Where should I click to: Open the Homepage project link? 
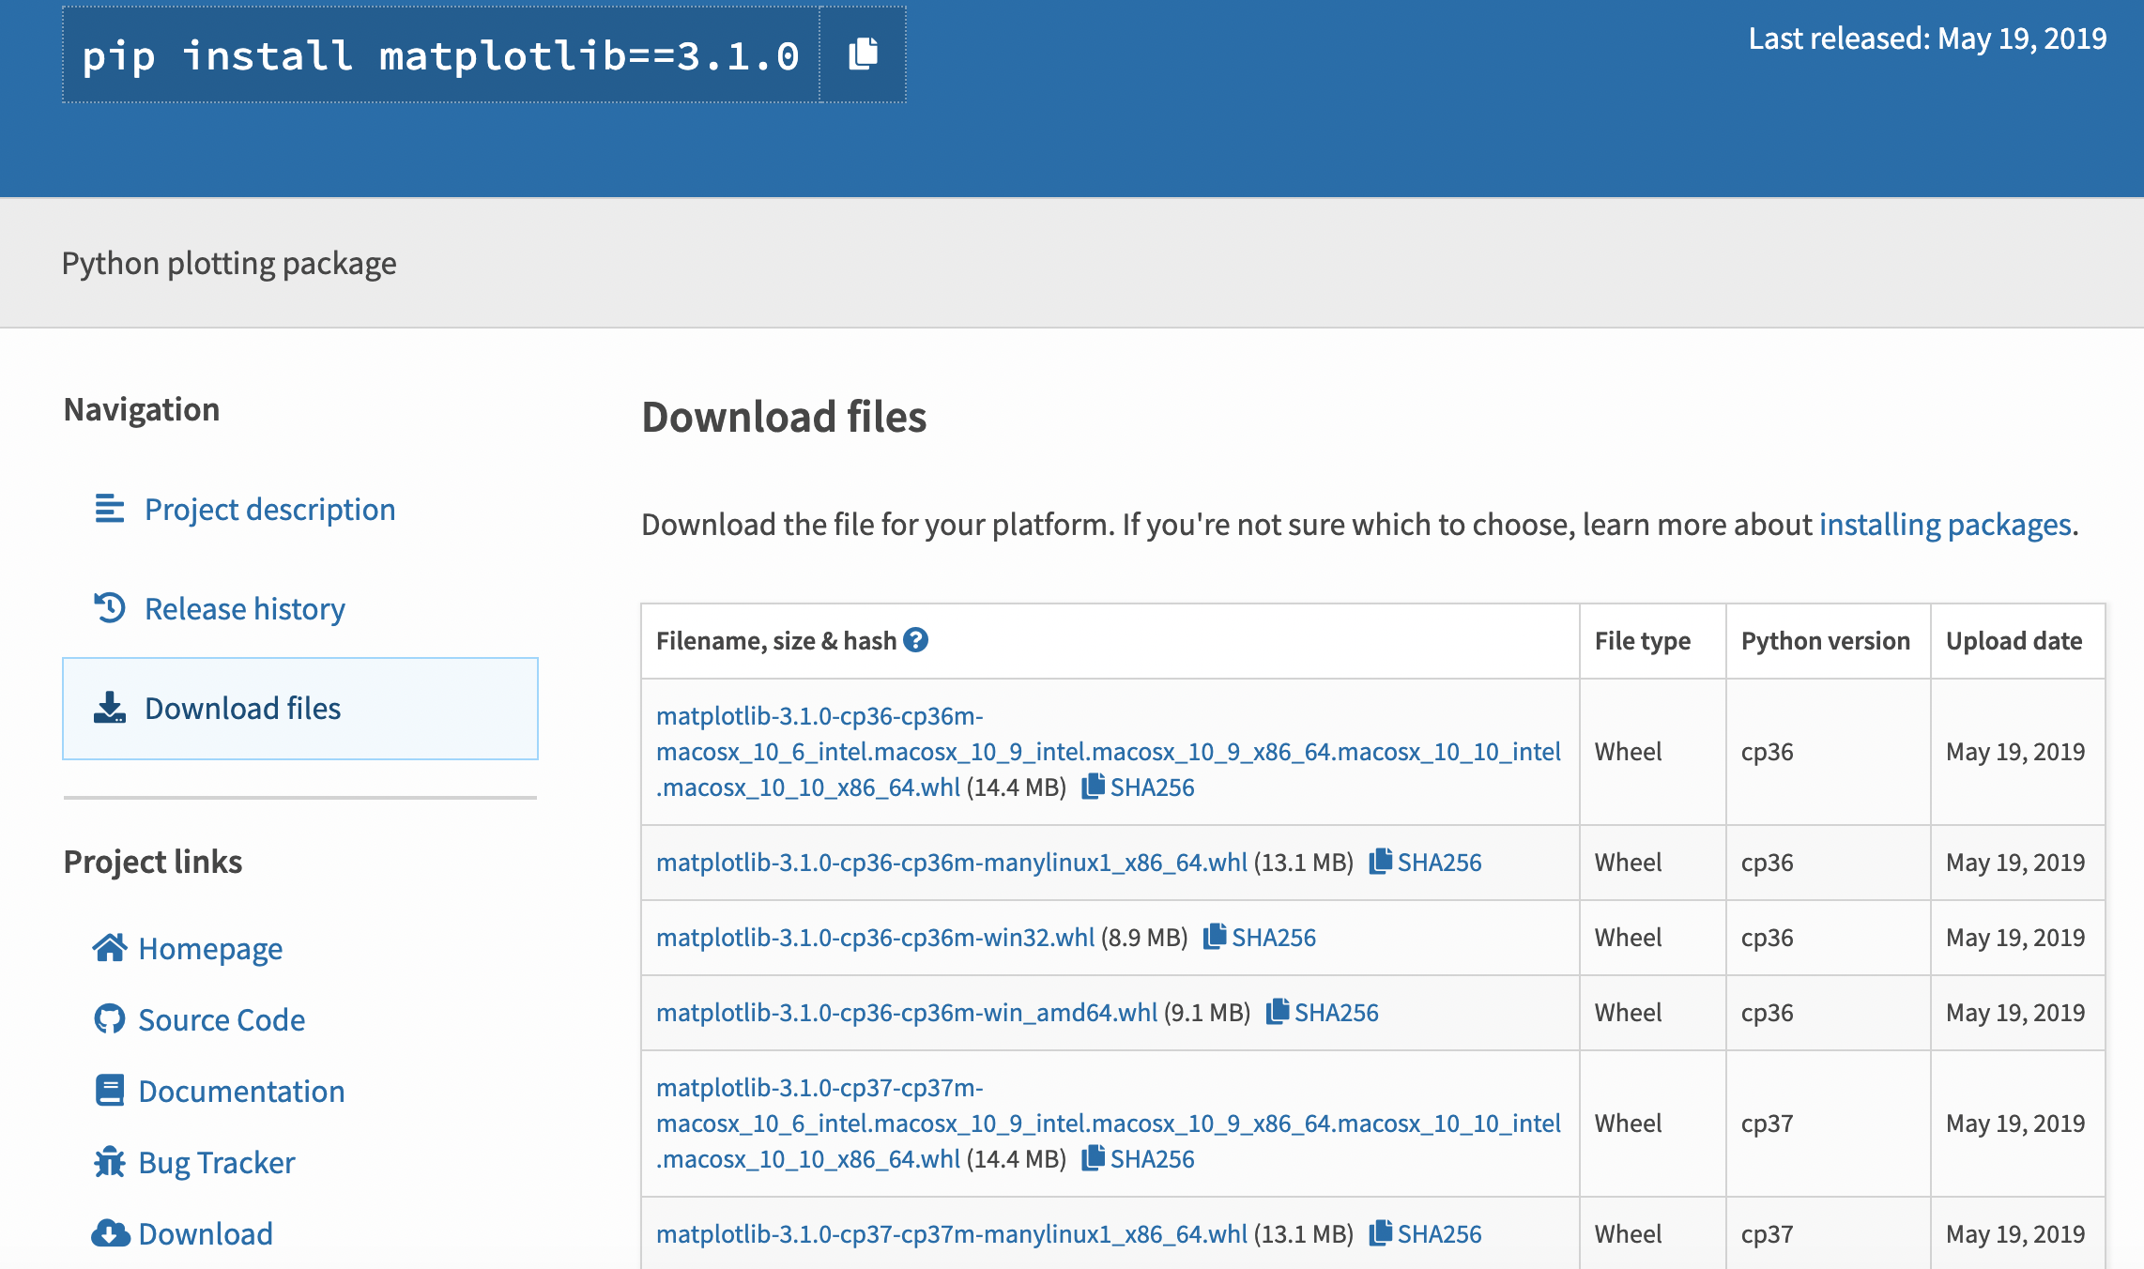click(210, 949)
